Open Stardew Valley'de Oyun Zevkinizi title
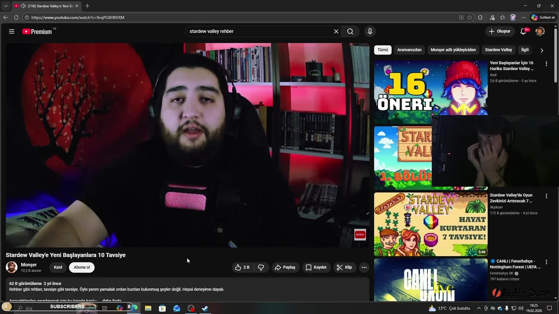 click(x=511, y=198)
